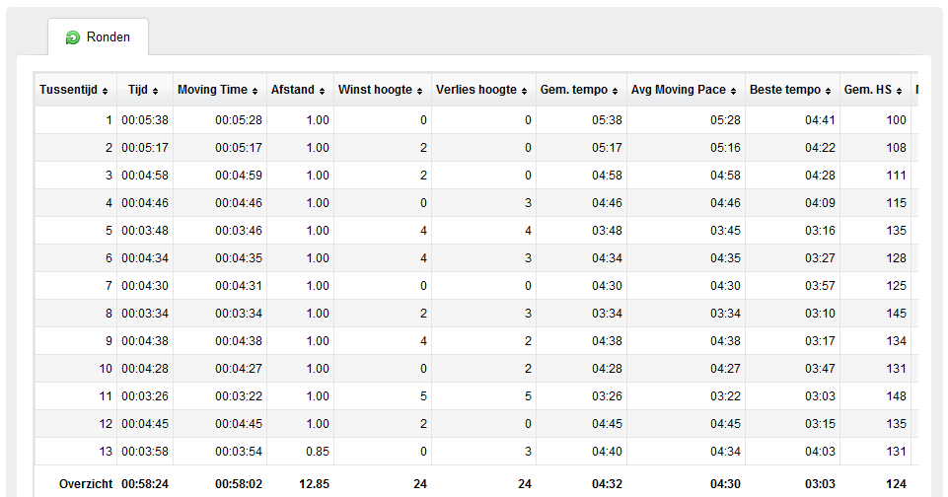Viewport: 948px width, 497px height.
Task: Click the Winst hoogte header label
Action: pyautogui.click(x=375, y=90)
